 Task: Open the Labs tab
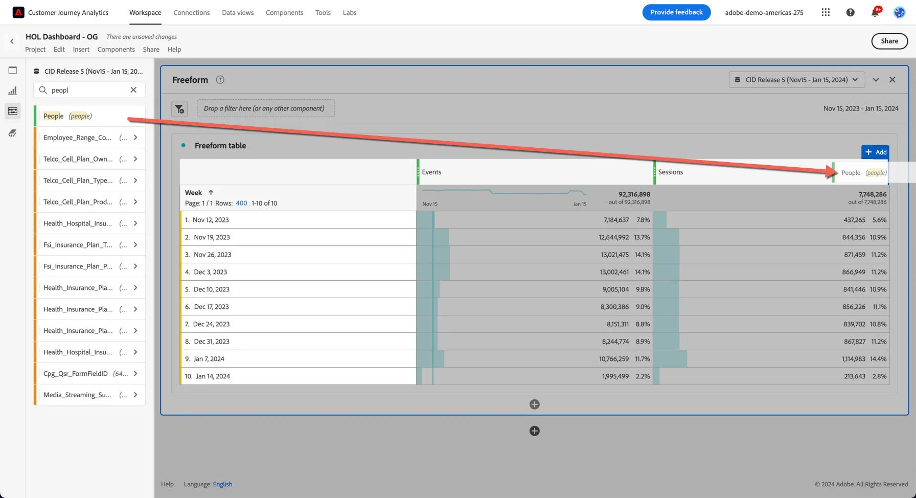tap(350, 12)
